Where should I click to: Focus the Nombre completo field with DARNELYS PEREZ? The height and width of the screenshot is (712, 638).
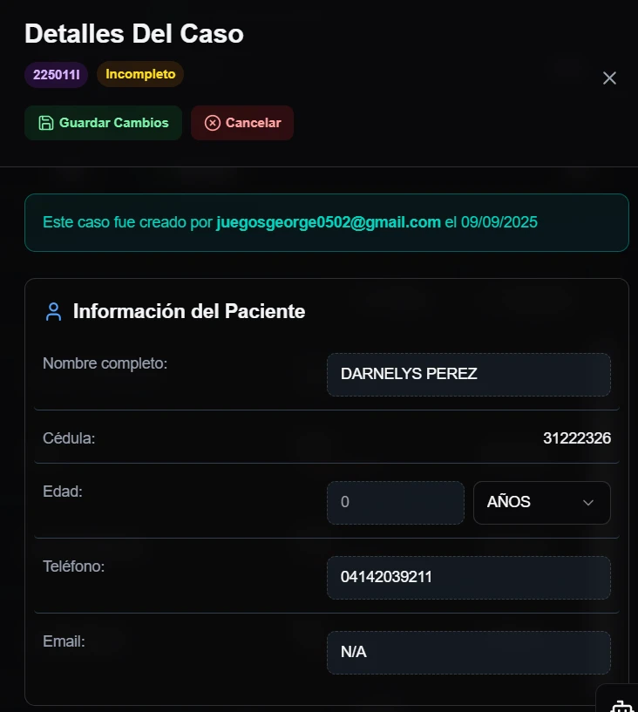point(468,375)
